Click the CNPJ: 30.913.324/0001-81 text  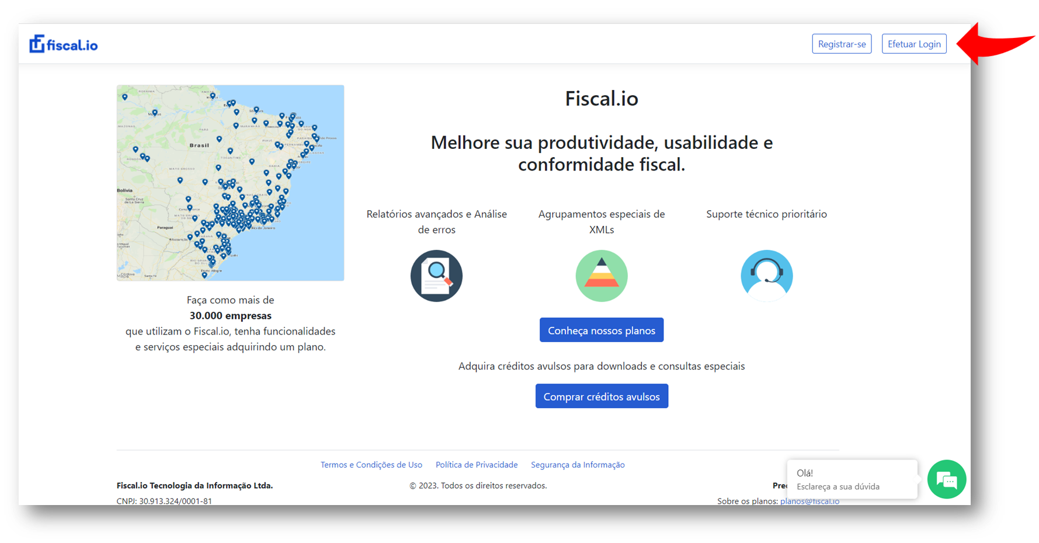[164, 501]
